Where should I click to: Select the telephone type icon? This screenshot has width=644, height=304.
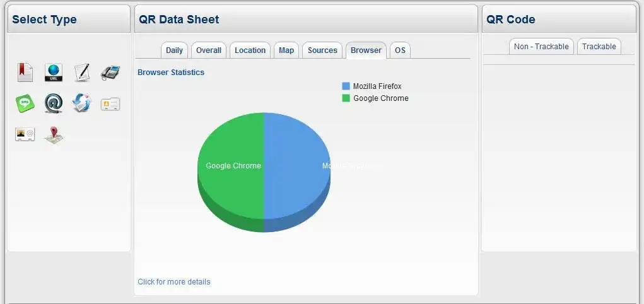pyautogui.click(x=110, y=72)
